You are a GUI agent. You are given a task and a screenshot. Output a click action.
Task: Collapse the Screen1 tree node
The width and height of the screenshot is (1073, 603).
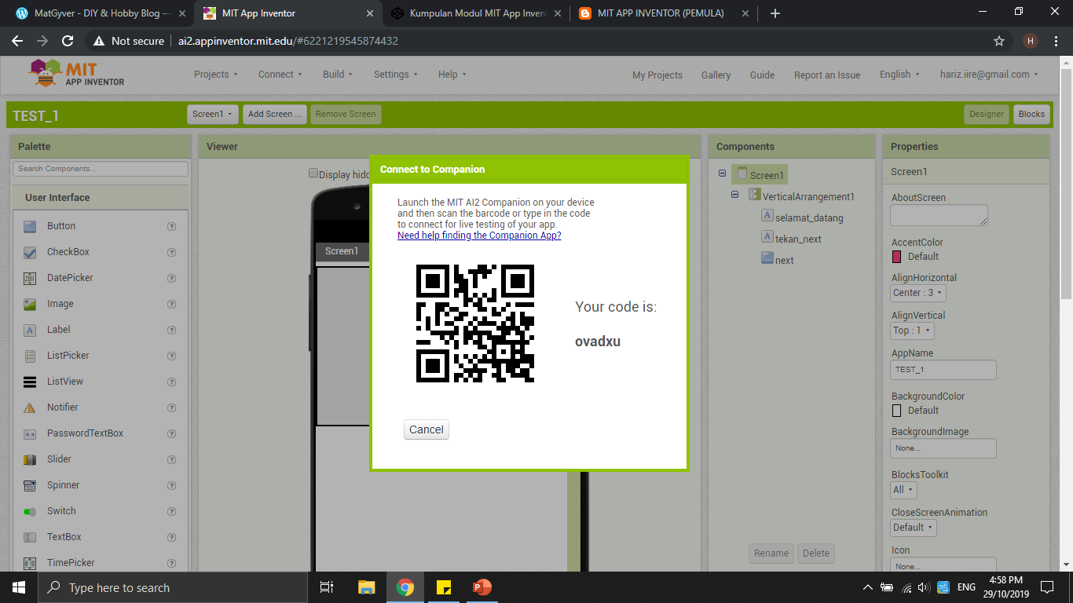[x=722, y=174]
